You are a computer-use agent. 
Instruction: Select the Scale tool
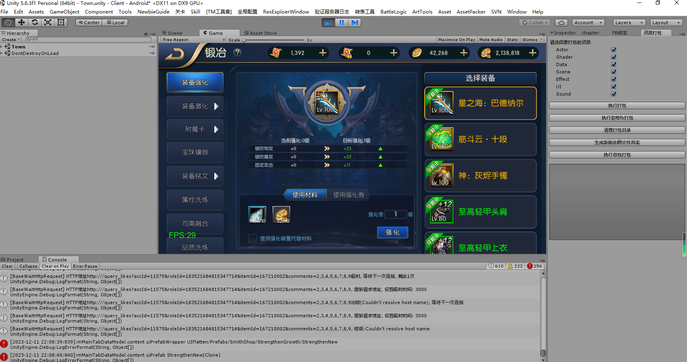click(48, 23)
